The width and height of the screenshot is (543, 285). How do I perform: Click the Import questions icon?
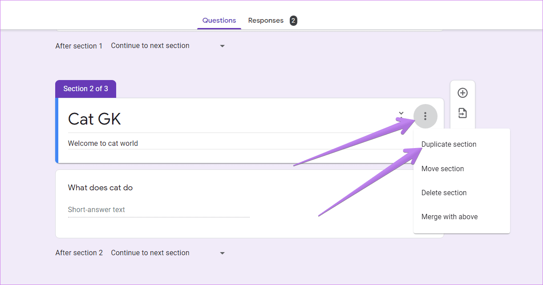(462, 113)
